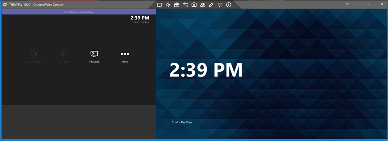This screenshot has width=388, height=141.
Task: Click the small 2:39 PM console clock
Action: pyautogui.click(x=140, y=18)
